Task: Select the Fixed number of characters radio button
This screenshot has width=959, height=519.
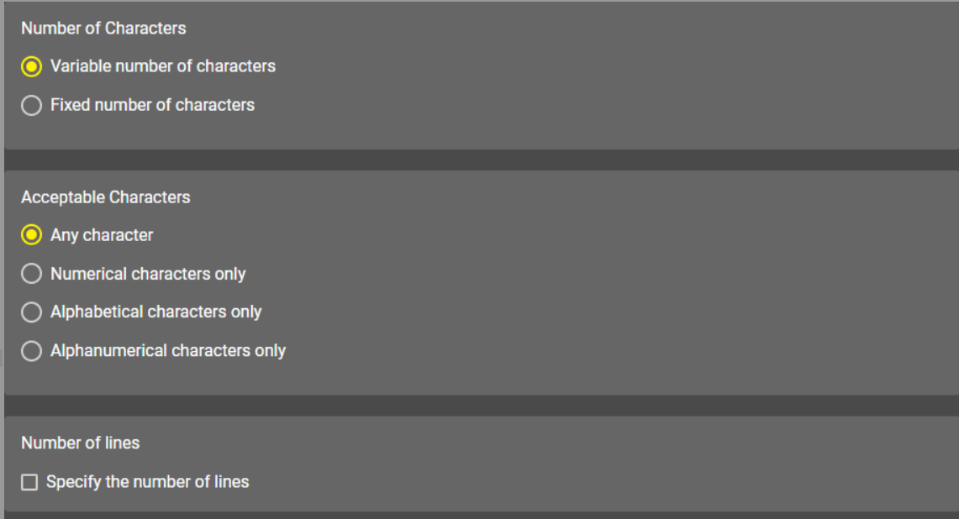Action: 31,106
